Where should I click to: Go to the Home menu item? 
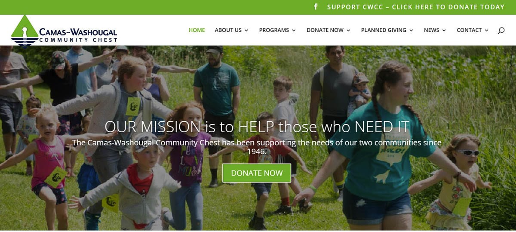coord(197,30)
